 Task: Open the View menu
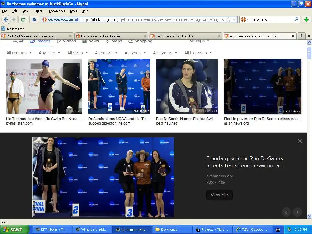(26, 11)
